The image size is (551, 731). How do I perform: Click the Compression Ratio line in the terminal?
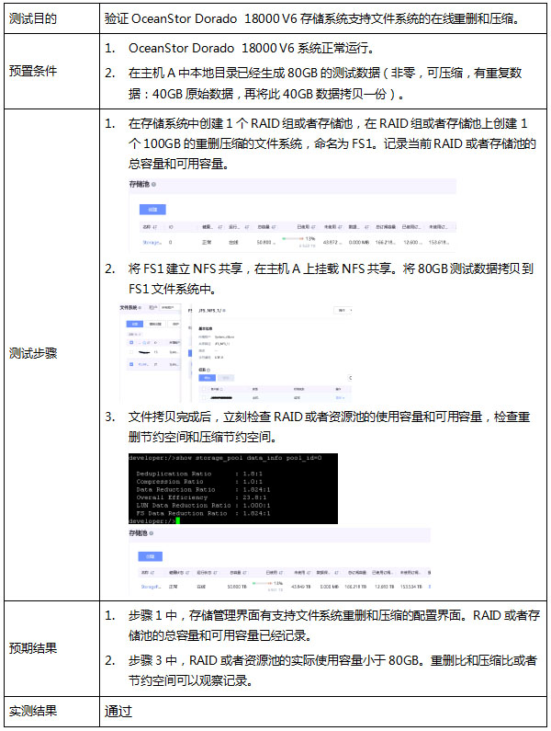tap(199, 482)
